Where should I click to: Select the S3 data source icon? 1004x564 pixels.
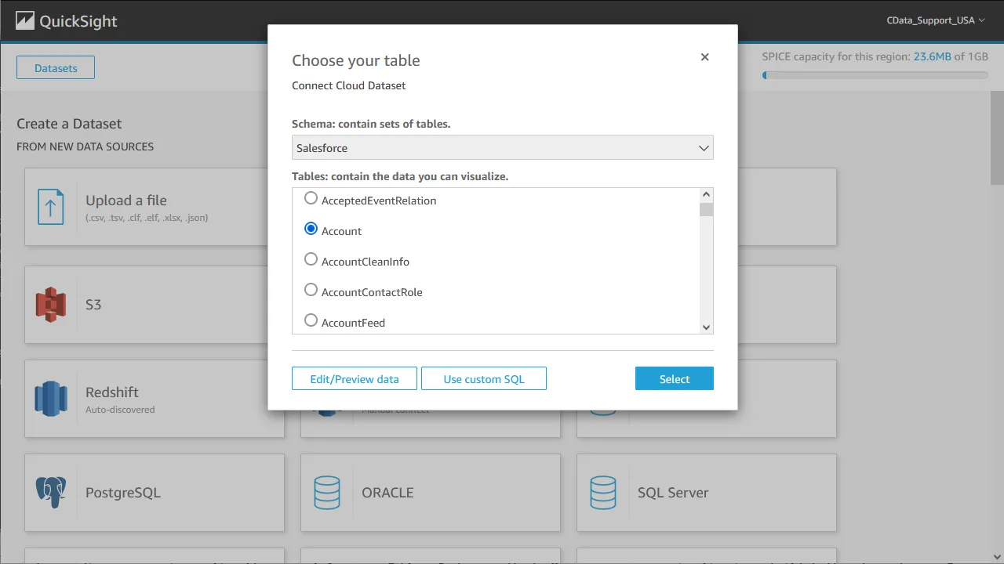[52, 305]
